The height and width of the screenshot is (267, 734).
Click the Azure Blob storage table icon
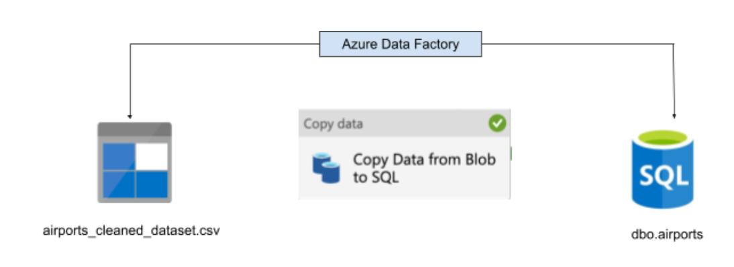coord(134,162)
